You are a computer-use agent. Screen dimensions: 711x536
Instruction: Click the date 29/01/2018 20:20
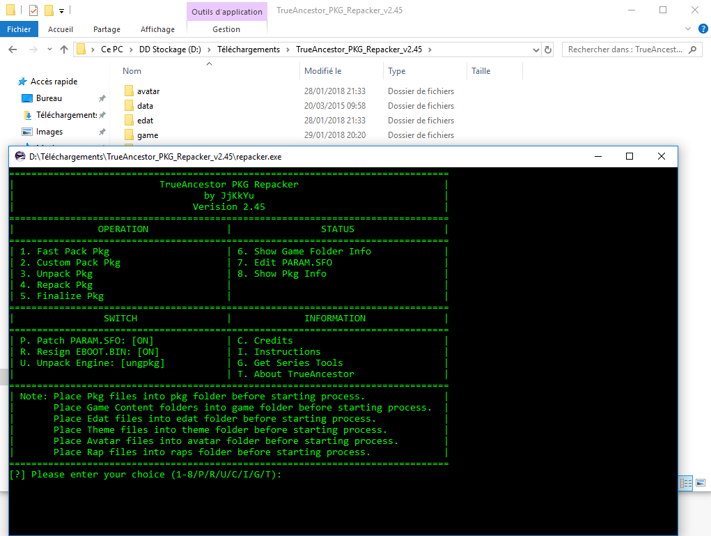tap(335, 135)
